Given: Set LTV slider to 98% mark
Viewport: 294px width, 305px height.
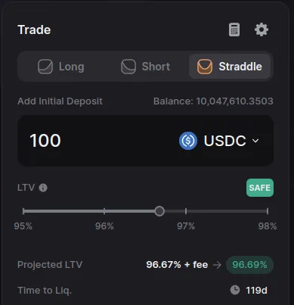Looking at the screenshot, I should pyautogui.click(x=268, y=211).
